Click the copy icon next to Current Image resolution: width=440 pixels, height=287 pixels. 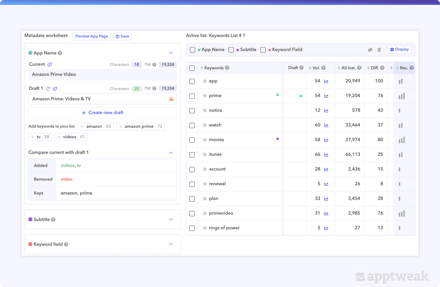point(50,64)
